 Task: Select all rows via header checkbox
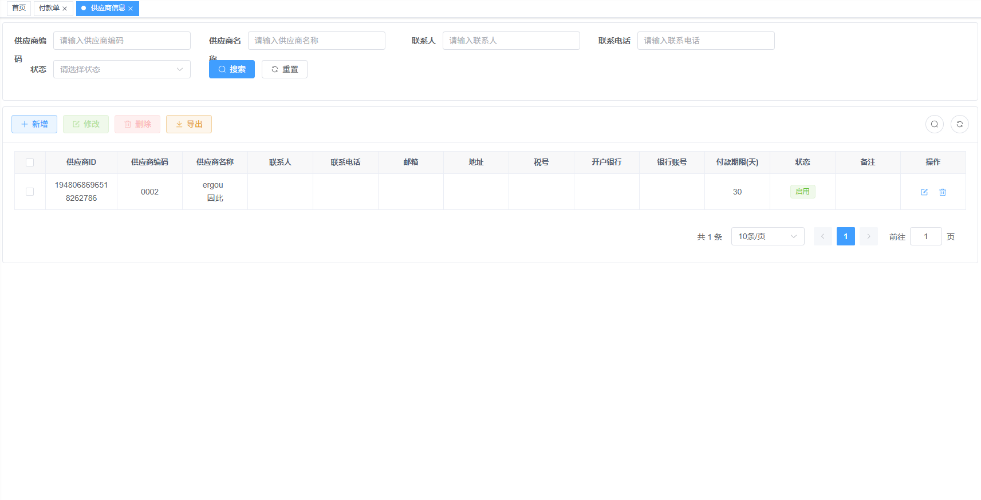point(30,162)
